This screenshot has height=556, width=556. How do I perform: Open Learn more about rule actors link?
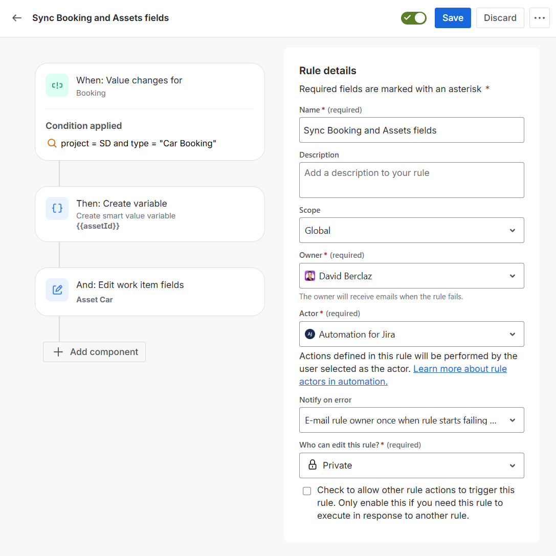(459, 369)
